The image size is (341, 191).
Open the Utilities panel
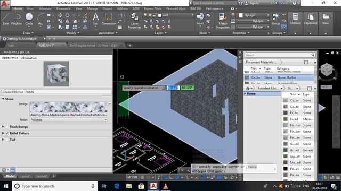pos(295,19)
